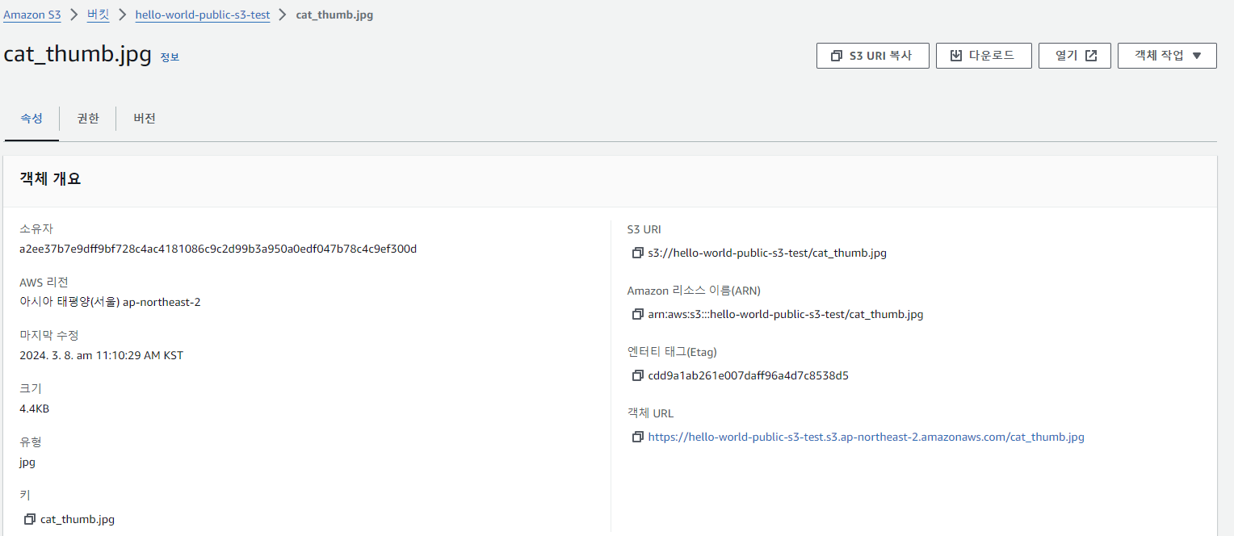
Task: Expand the 객체 작업 dropdown
Action: (x=1167, y=56)
